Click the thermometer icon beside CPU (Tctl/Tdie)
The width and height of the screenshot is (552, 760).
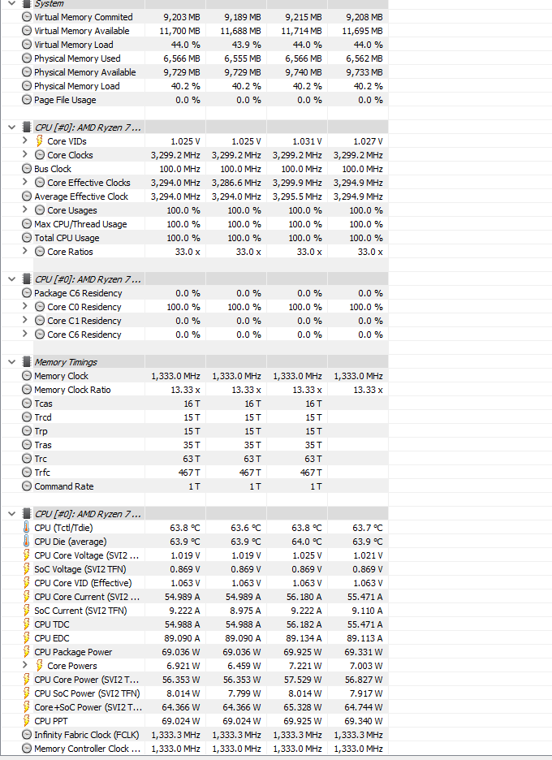(27, 528)
